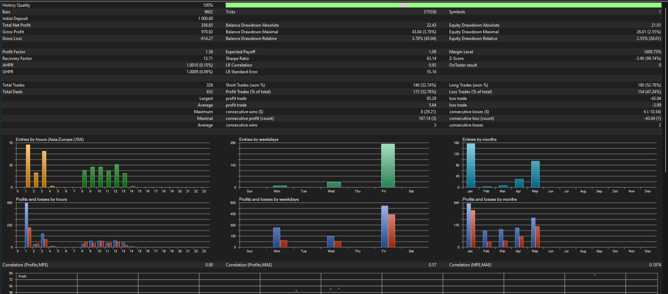Click the hour 3 orange bar in Entries by hours
The image size is (668, 294).
44,169
